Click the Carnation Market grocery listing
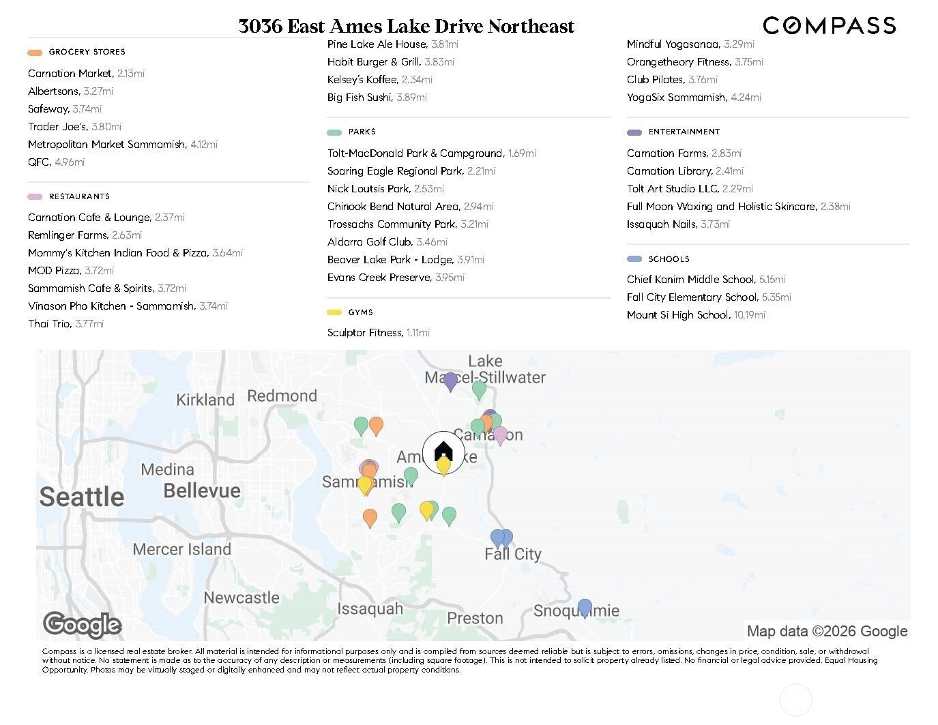The width and height of the screenshot is (938, 725). tap(70, 74)
